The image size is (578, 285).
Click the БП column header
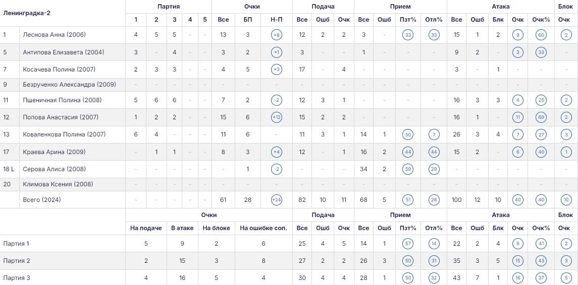tap(248, 20)
